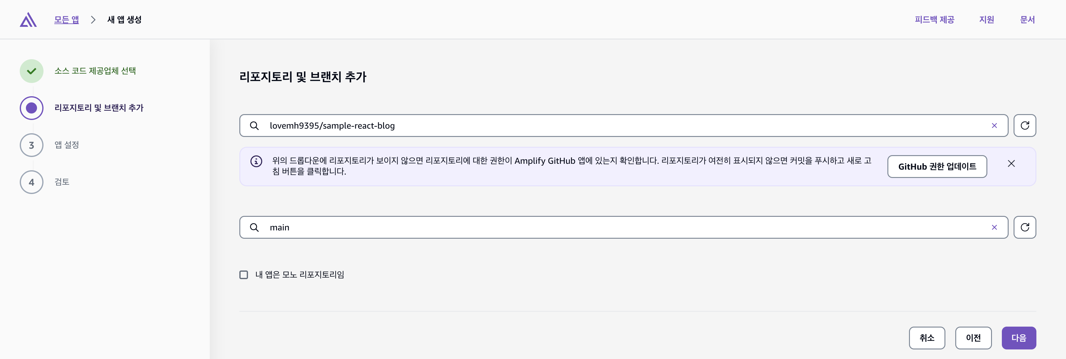Clear the selected repository field
Screen dimensions: 1066x359
(994, 125)
